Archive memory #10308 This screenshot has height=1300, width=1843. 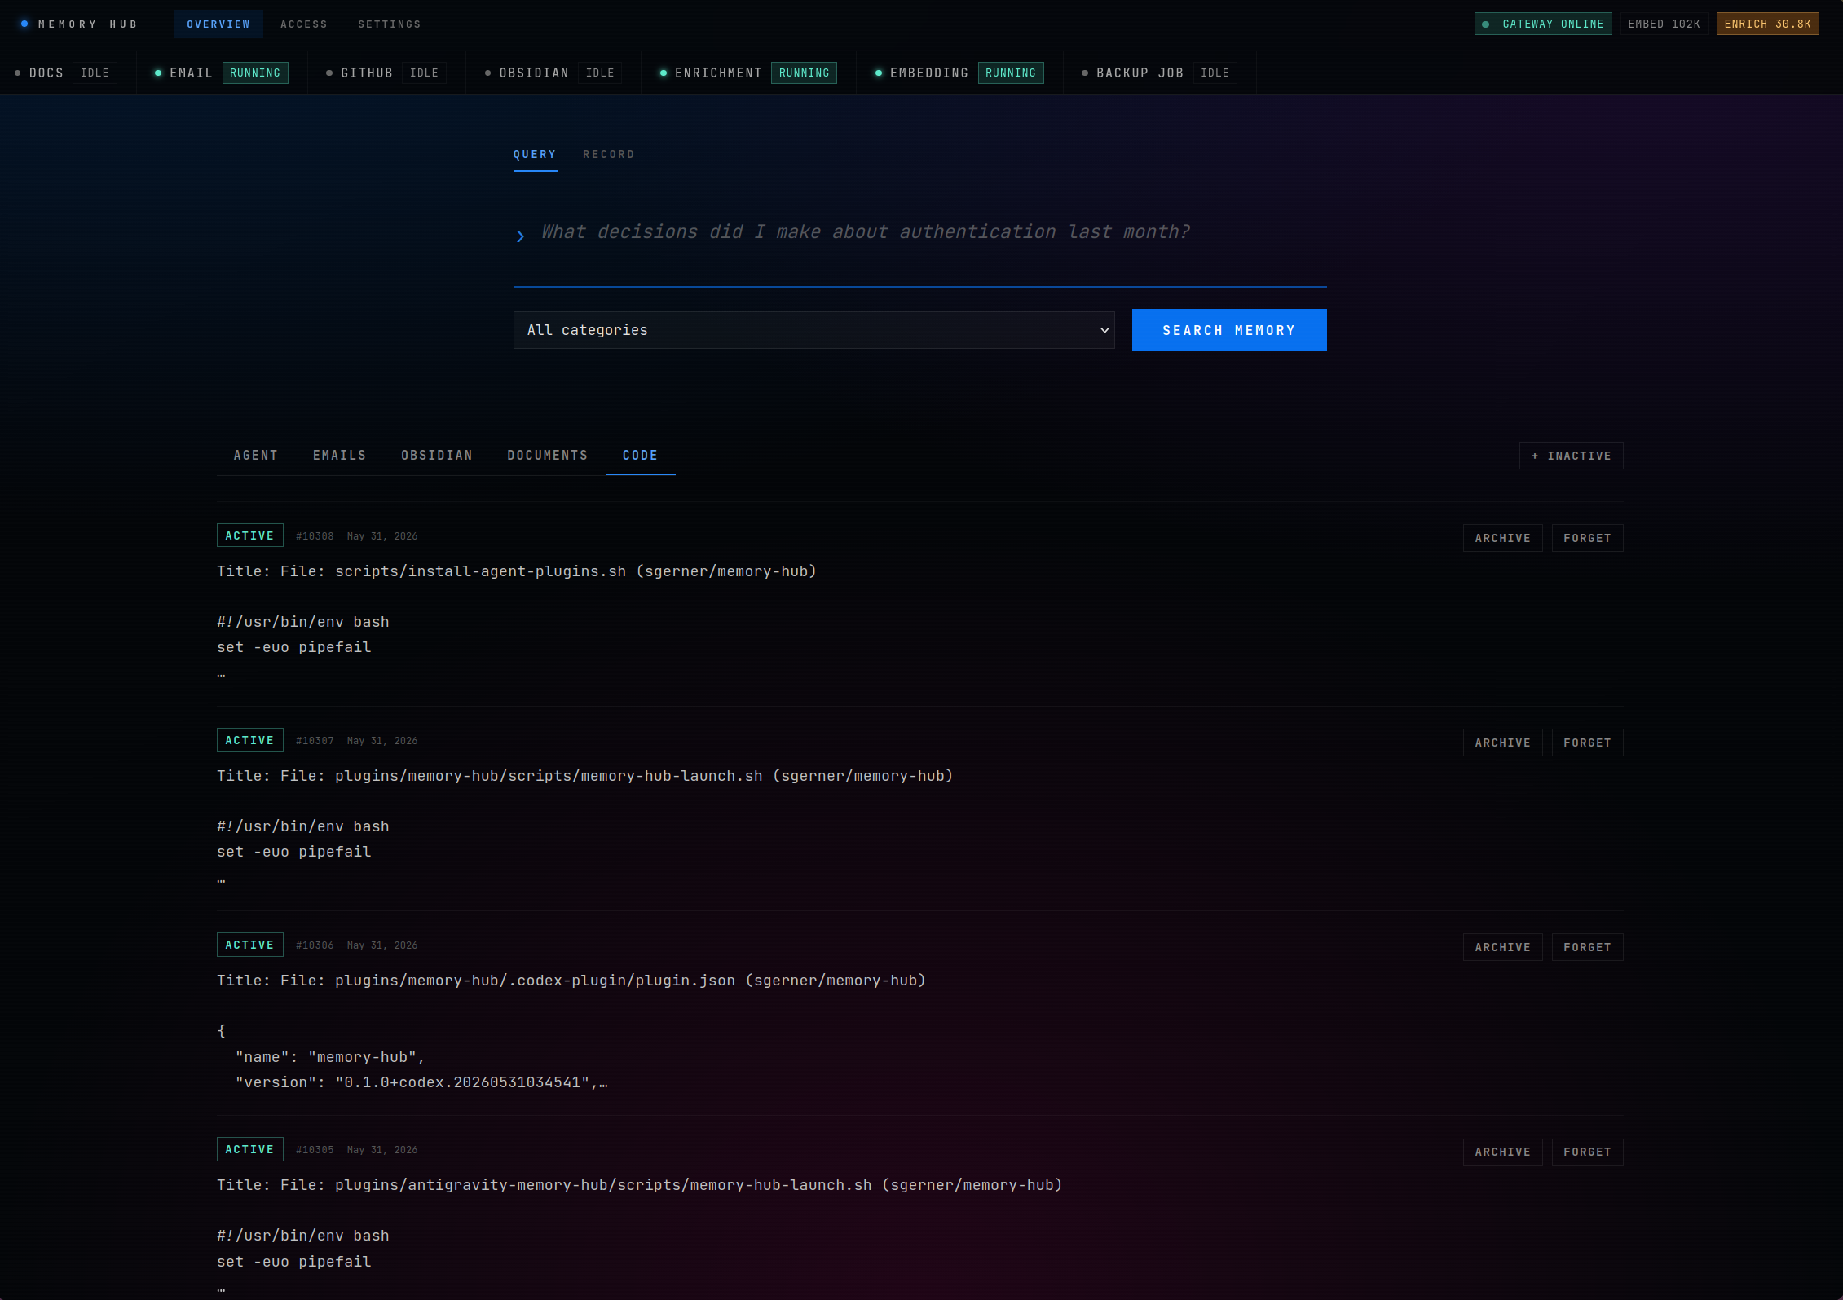(x=1502, y=538)
